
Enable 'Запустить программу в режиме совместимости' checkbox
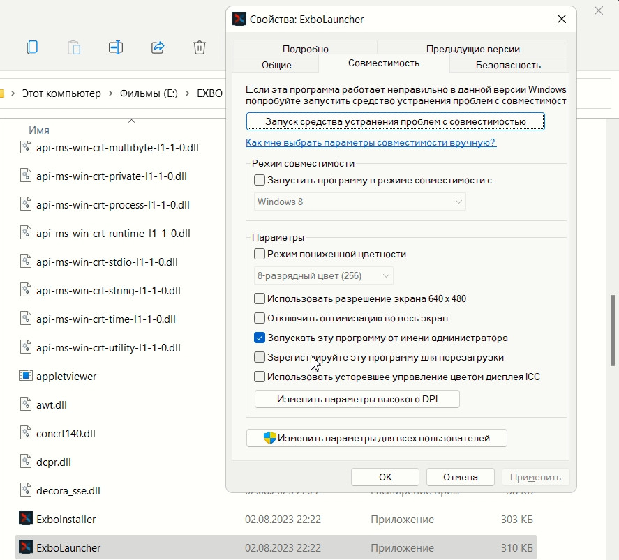click(260, 180)
